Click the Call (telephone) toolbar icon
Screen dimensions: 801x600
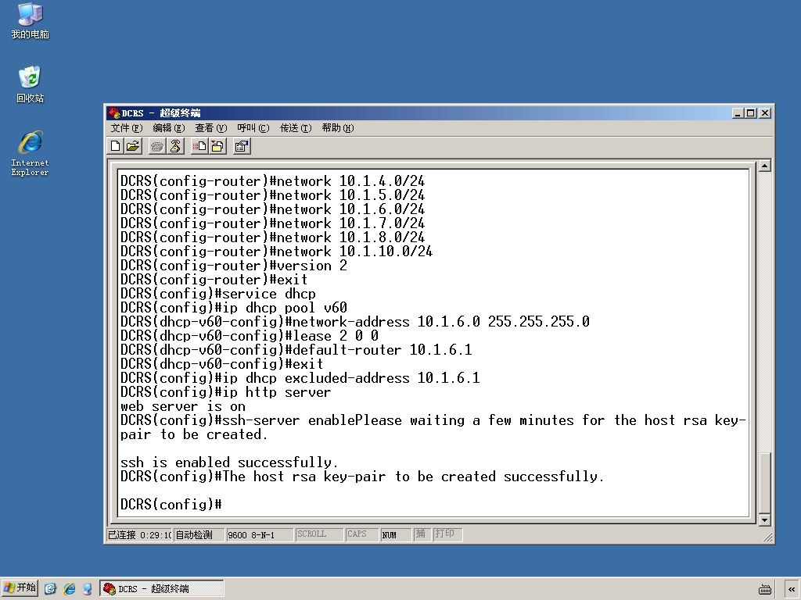[156, 146]
